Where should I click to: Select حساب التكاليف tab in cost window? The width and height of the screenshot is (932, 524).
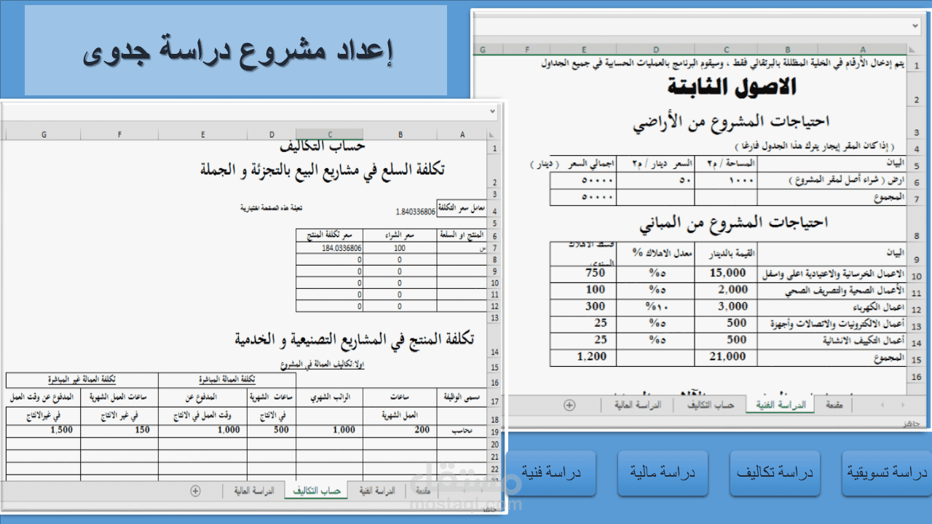(317, 491)
